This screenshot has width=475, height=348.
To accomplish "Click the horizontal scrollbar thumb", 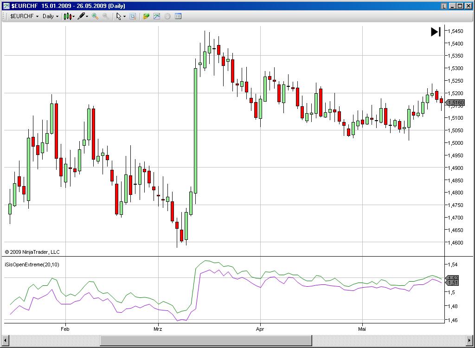I will (206, 340).
